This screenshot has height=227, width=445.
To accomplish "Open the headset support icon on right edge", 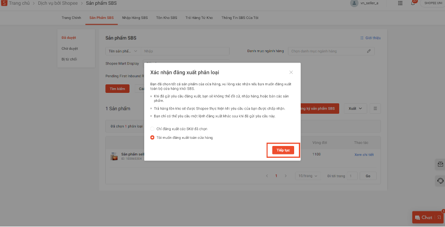I will 440,181.
